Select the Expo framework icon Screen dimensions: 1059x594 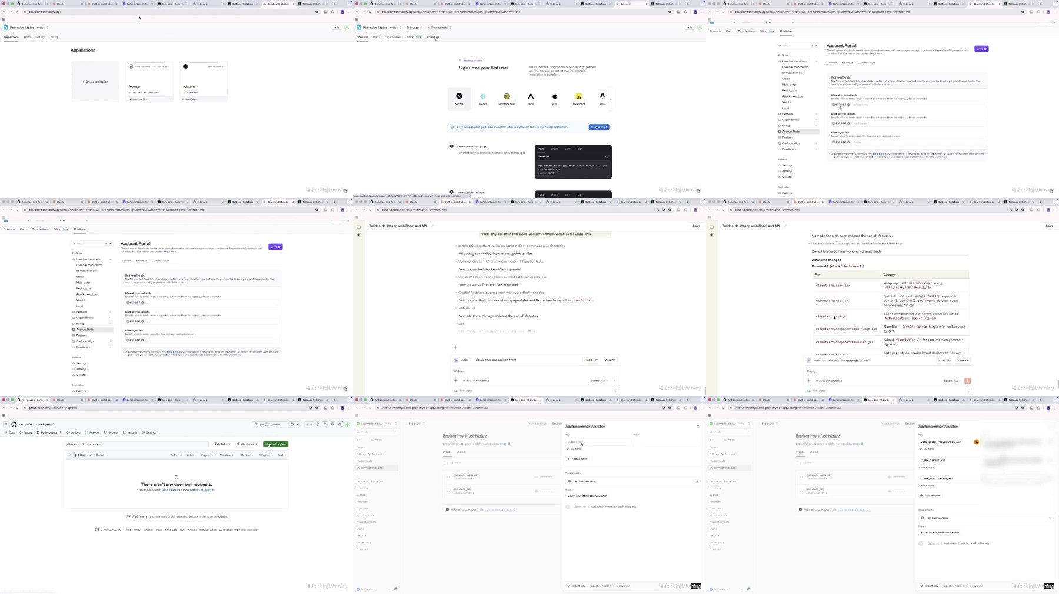click(x=531, y=96)
